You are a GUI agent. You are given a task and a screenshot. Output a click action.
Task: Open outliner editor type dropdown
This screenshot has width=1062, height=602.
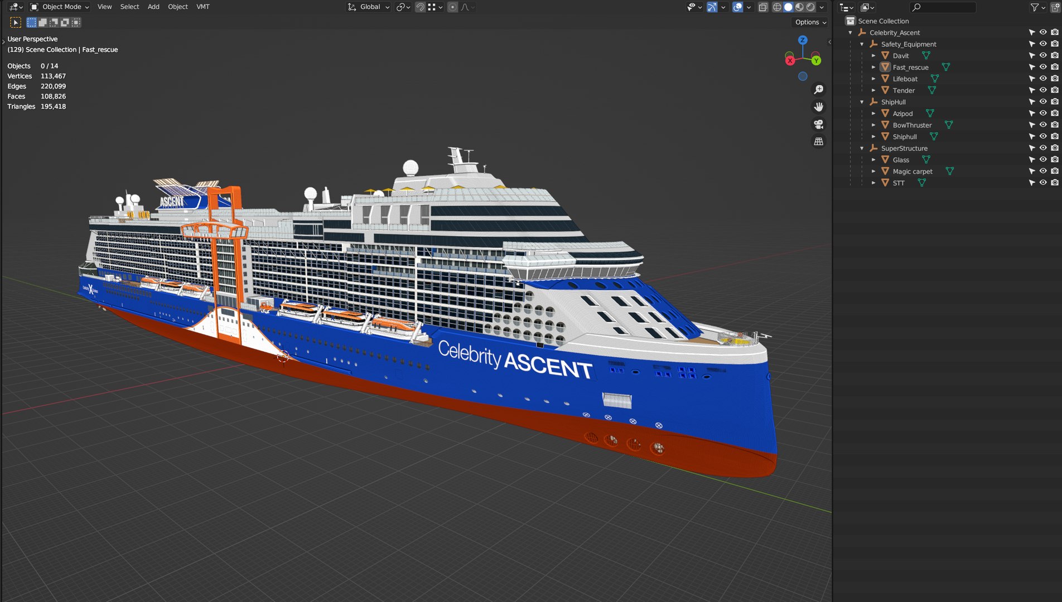click(847, 7)
